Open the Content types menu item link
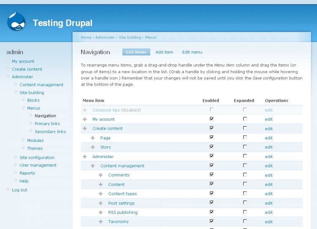 pyautogui.click(x=122, y=194)
